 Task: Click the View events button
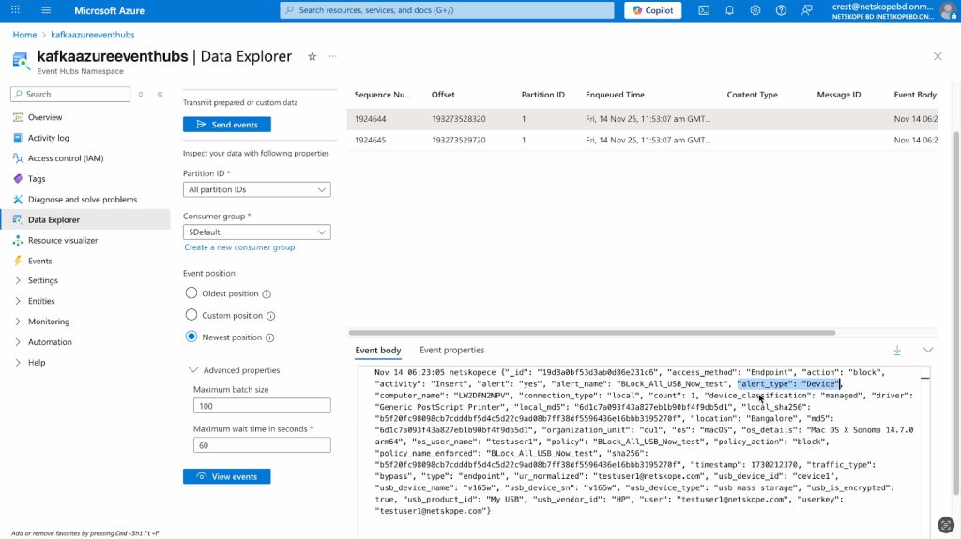coord(227,476)
